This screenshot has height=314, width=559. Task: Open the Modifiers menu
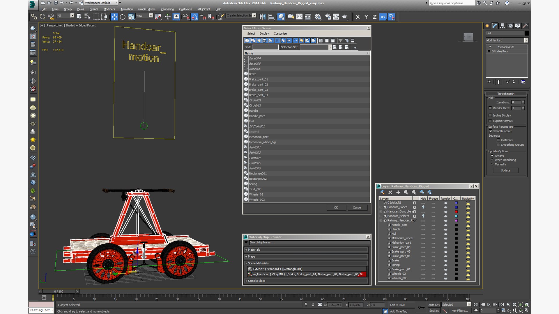pos(109,9)
